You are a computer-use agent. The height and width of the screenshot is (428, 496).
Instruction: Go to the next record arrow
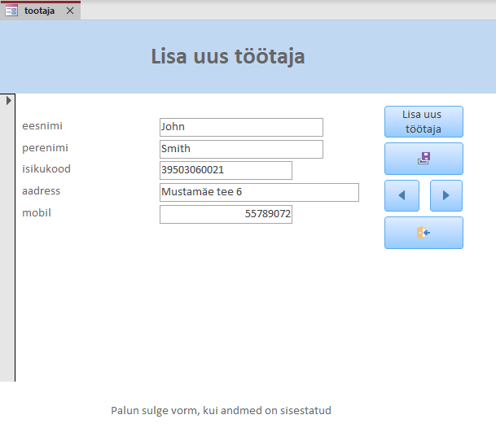pyautogui.click(x=446, y=195)
